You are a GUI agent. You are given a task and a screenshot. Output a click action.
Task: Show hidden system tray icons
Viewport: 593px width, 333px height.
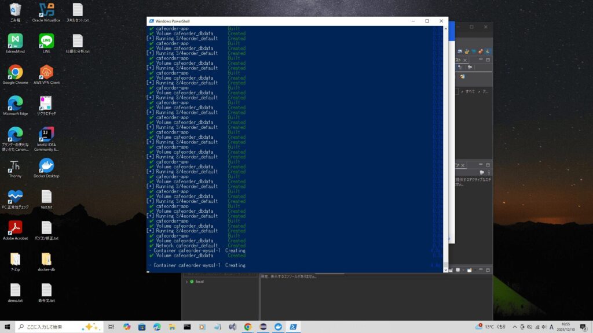point(514,327)
